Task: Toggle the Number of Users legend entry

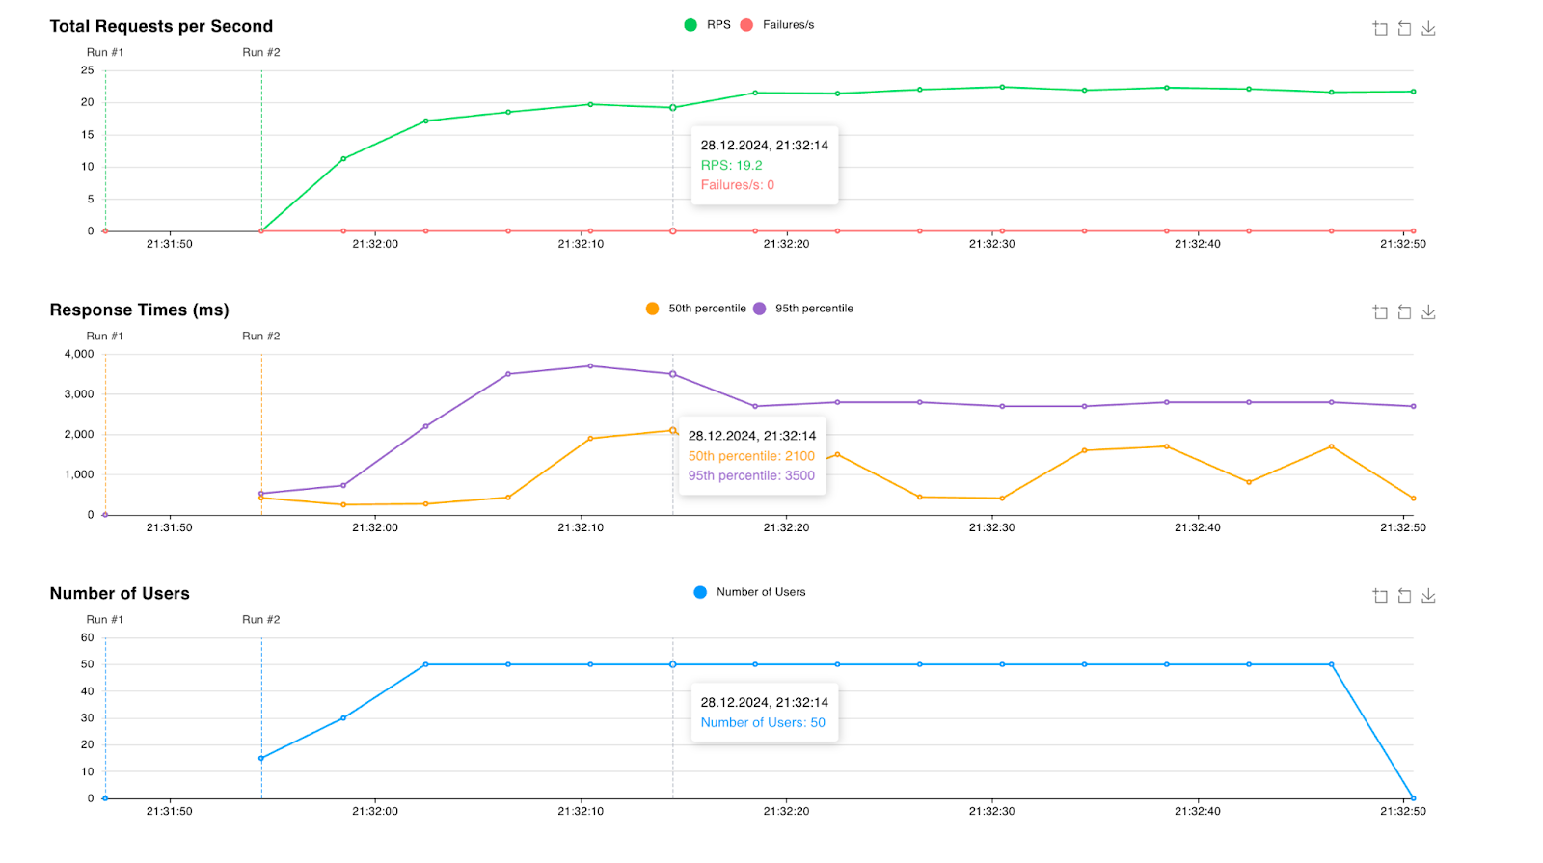Action: (x=749, y=592)
